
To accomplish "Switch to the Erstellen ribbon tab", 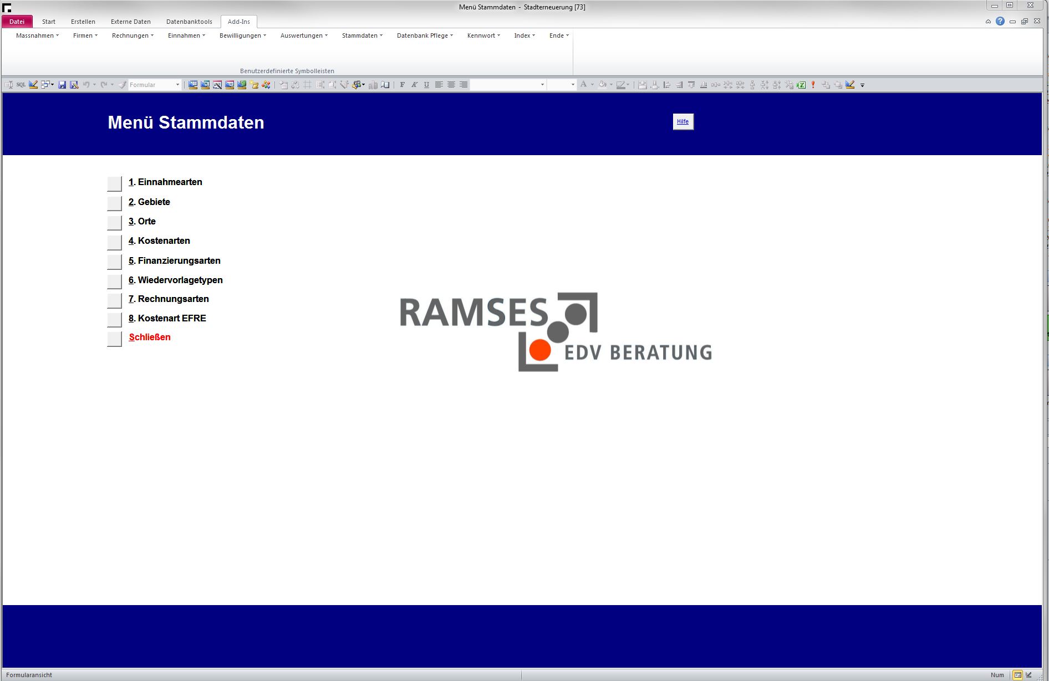I will [x=83, y=22].
